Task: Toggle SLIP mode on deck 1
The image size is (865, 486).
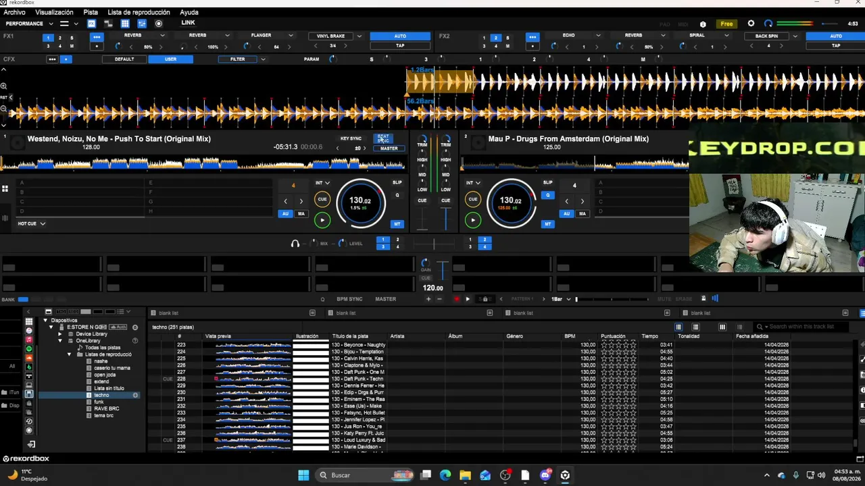Action: (x=397, y=182)
